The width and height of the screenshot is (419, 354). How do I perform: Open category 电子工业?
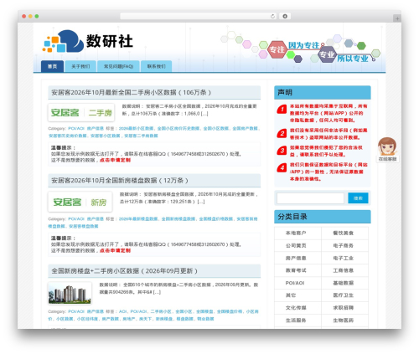344,259
